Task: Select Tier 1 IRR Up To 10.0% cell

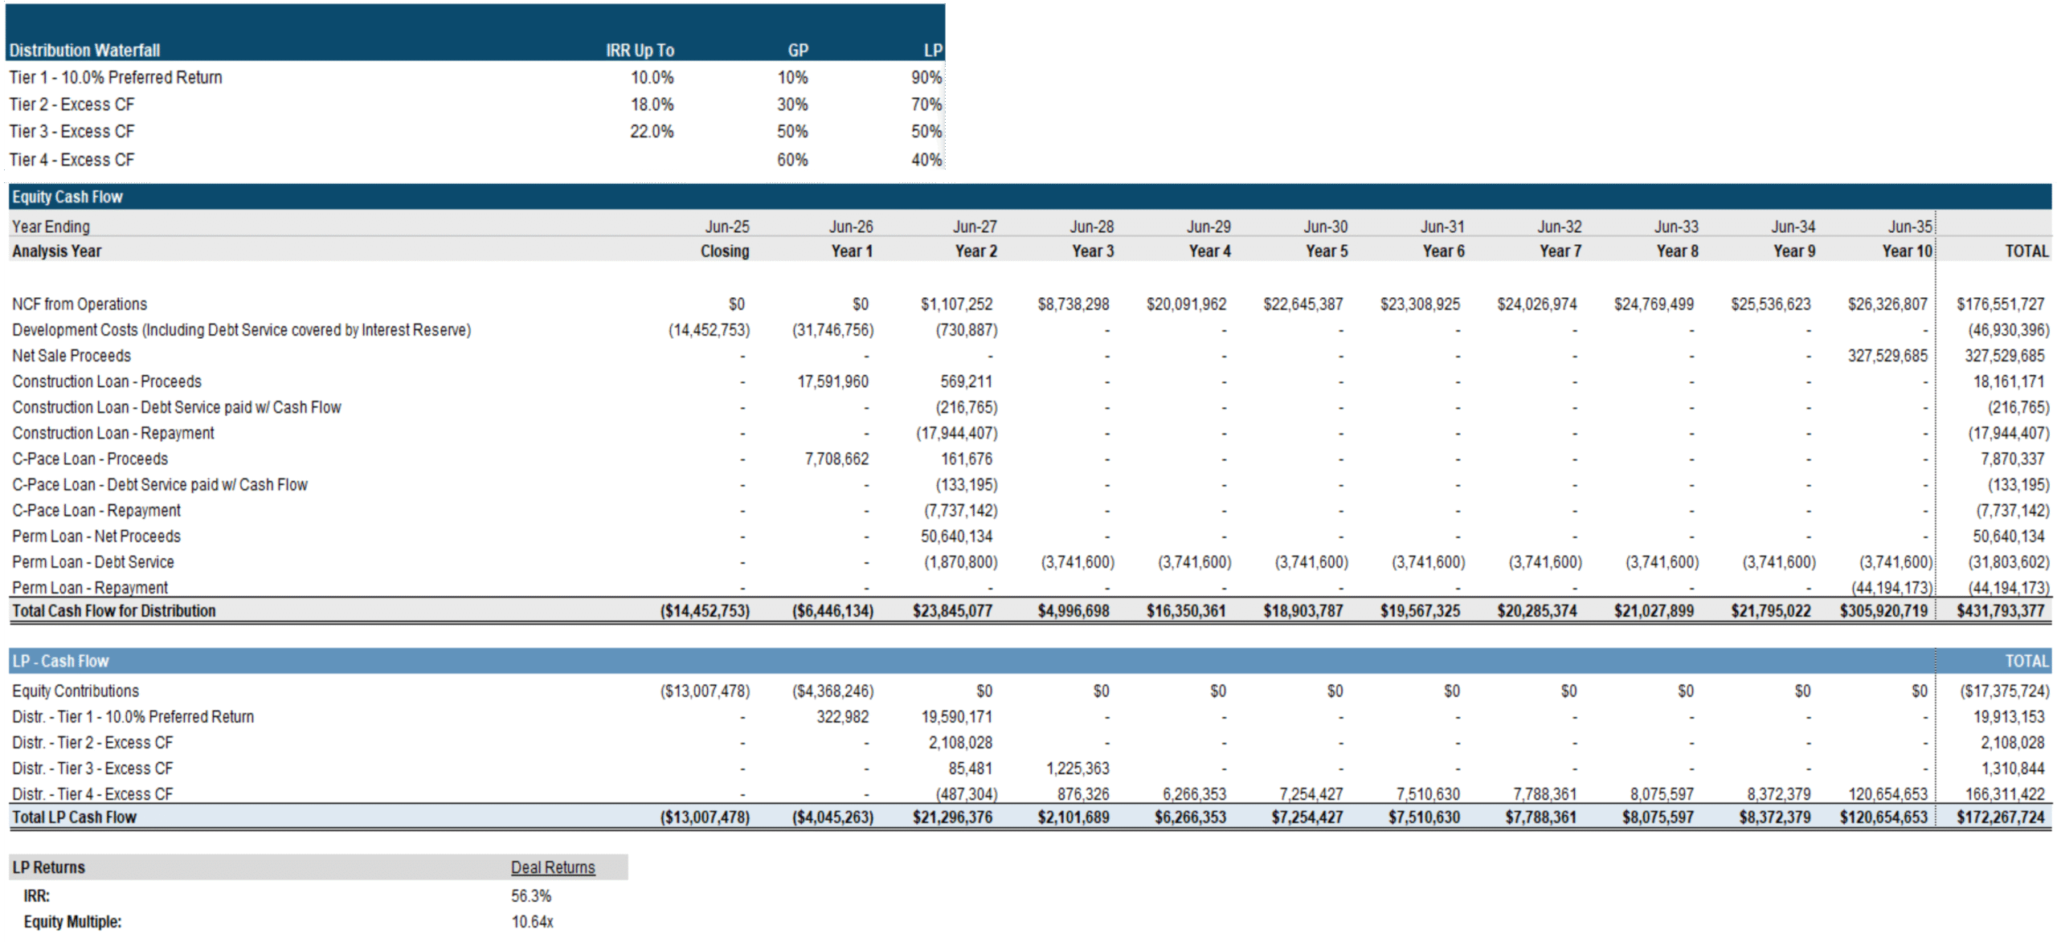Action: point(651,77)
